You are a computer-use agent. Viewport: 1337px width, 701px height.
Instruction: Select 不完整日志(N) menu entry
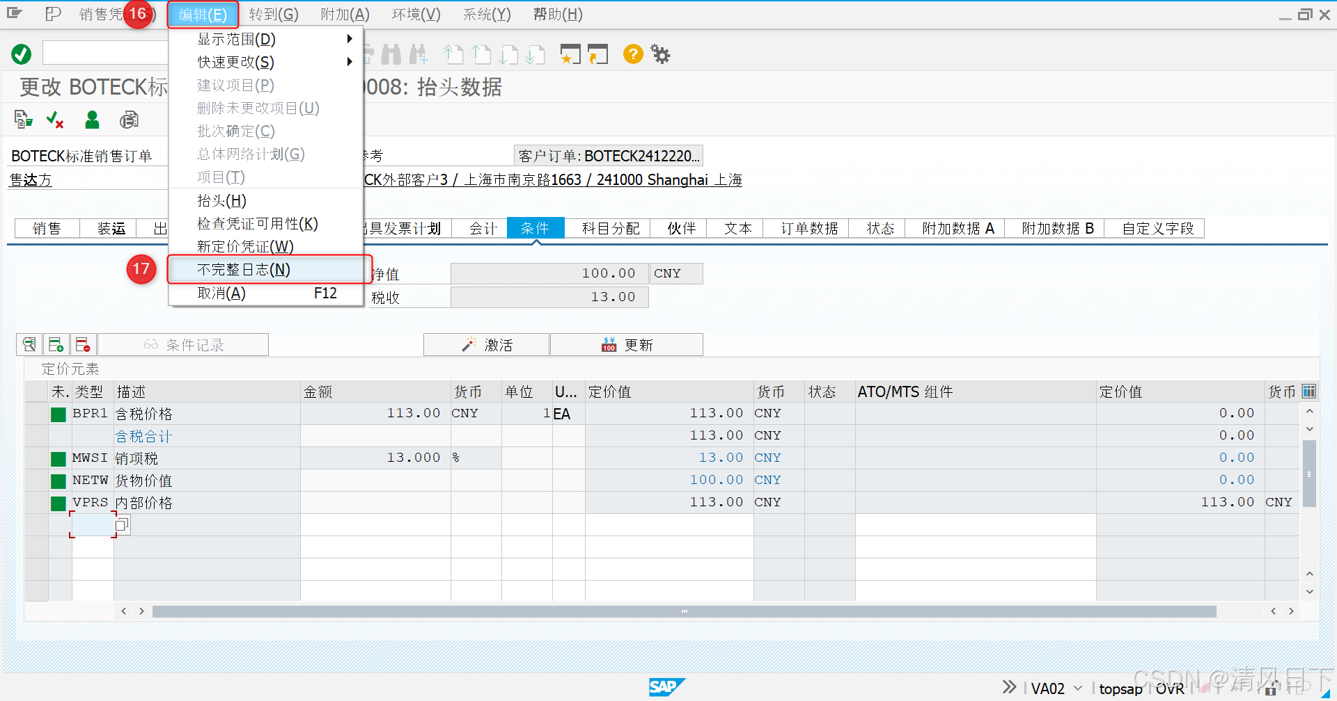tap(266, 270)
